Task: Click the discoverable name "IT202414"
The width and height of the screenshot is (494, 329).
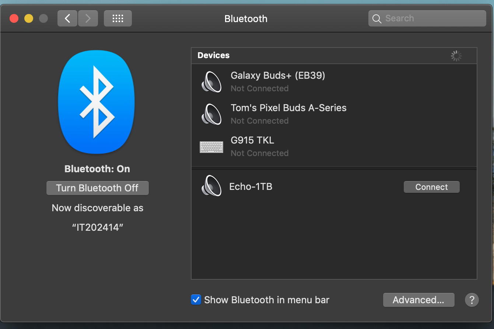Action: coord(98,227)
